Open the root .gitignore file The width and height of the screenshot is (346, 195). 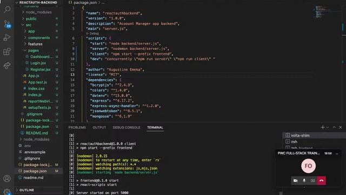coord(39,158)
